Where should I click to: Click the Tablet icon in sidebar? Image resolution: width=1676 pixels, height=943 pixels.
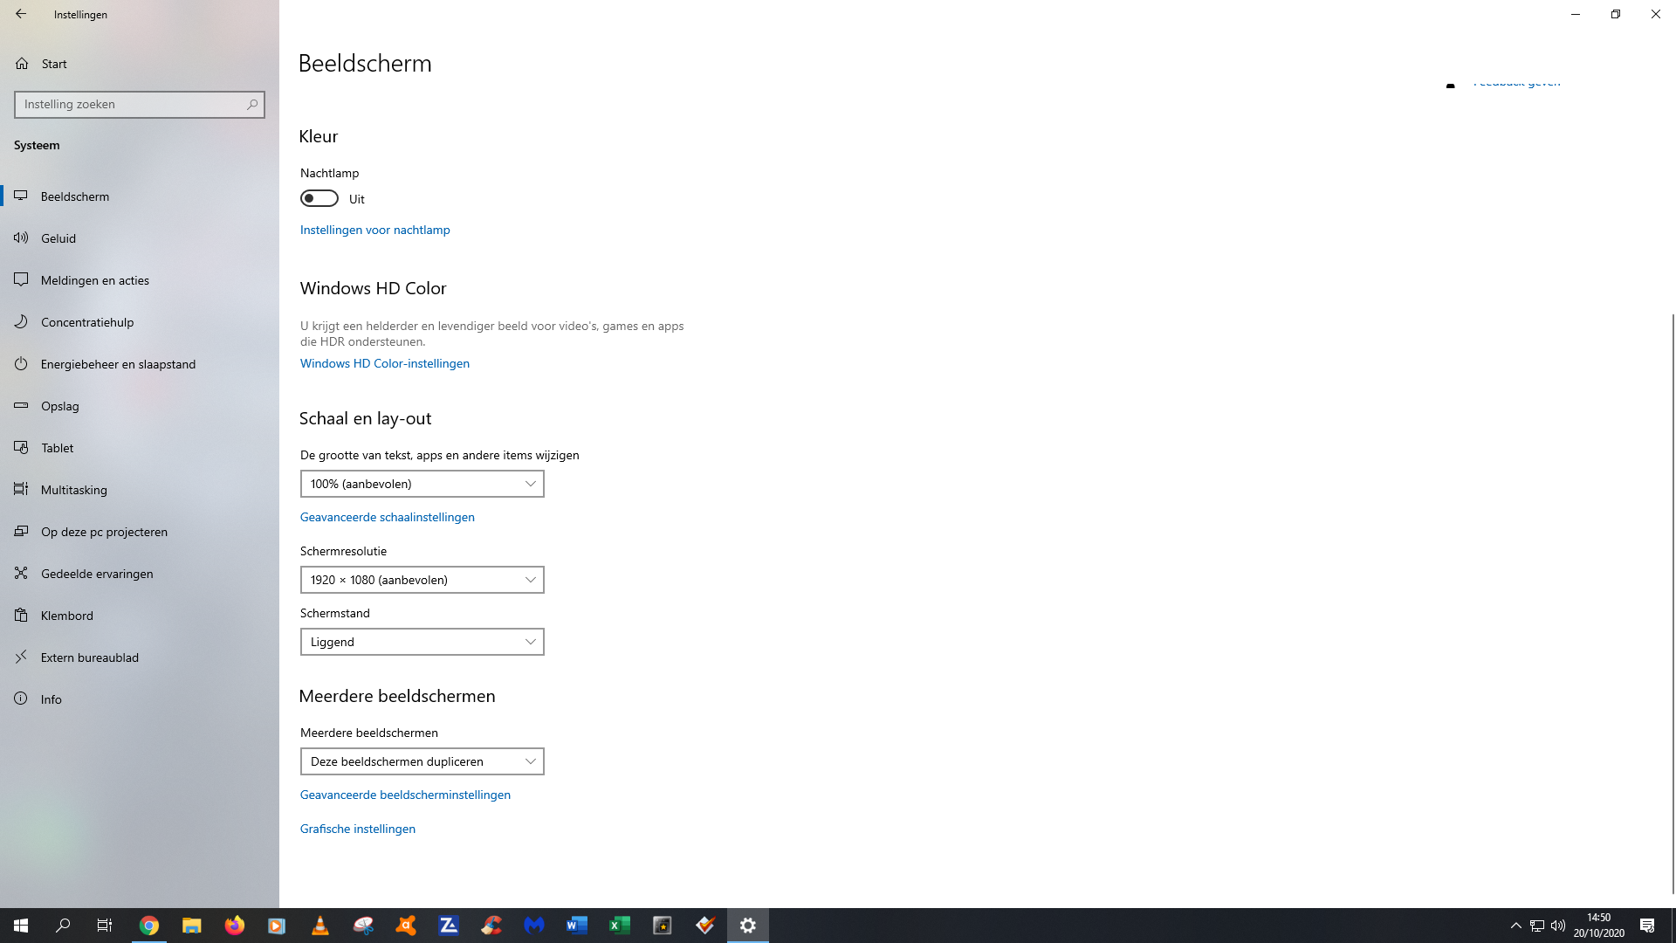tap(22, 448)
